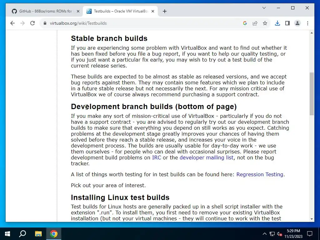
Task: Expand the tab search chevron
Action: point(264,8)
